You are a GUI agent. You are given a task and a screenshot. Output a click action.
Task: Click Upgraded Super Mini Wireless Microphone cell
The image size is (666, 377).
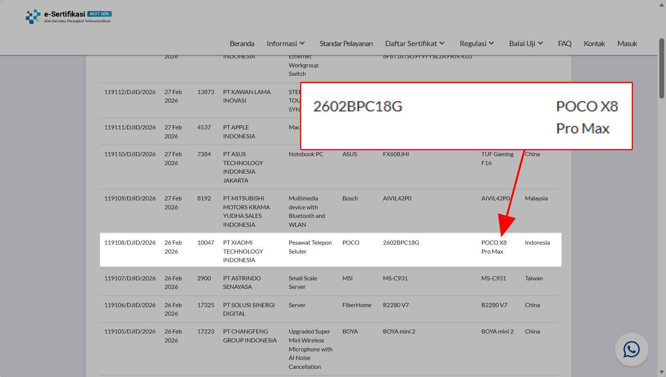[311, 349]
